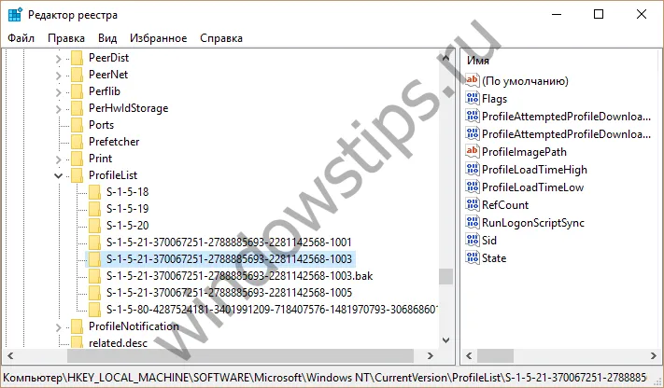Click the S-1-5-19 folder icon

click(x=95, y=209)
